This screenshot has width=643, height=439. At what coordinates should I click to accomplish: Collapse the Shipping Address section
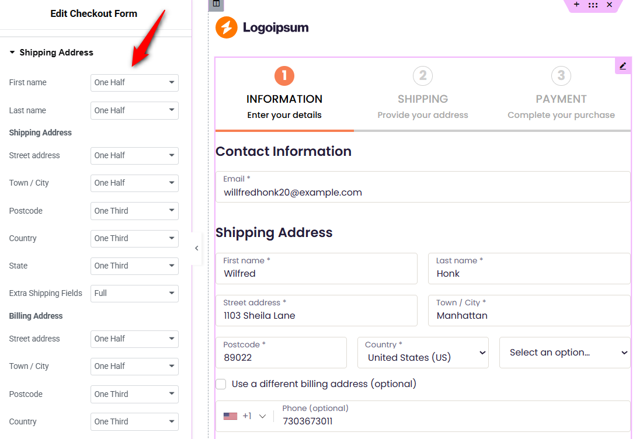click(12, 53)
